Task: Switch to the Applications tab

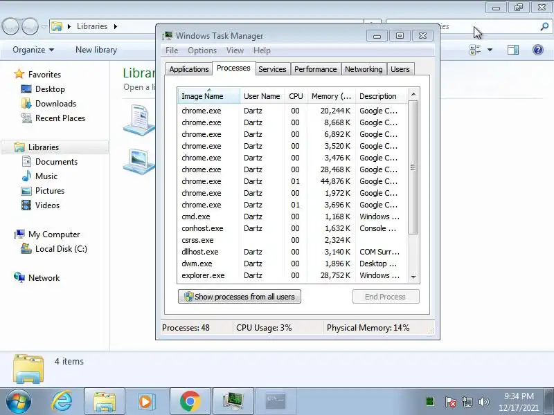Action: 189,69
